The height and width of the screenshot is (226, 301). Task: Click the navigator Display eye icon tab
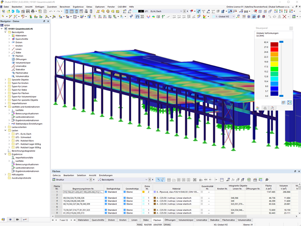click(x=11, y=219)
